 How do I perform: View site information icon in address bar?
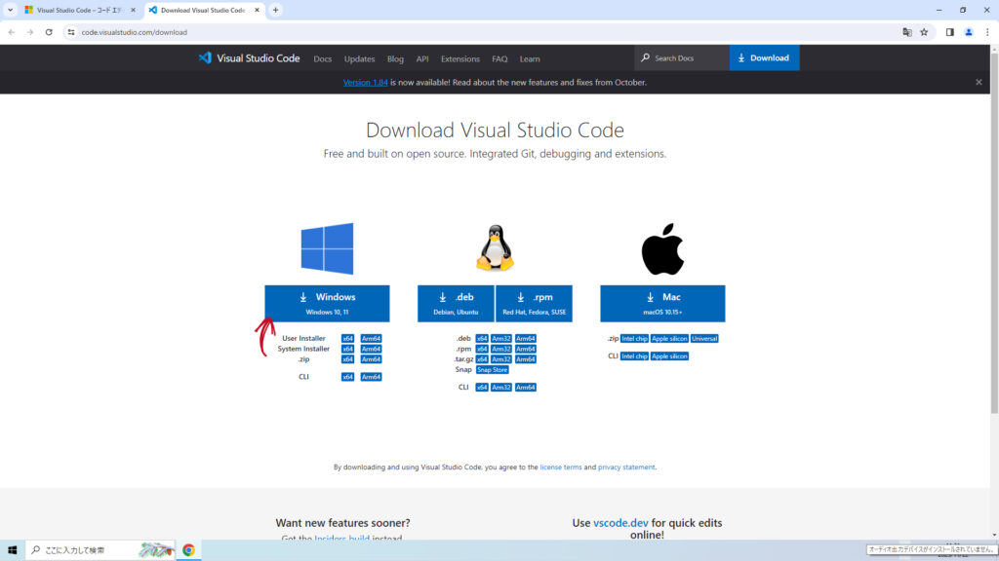tap(70, 32)
